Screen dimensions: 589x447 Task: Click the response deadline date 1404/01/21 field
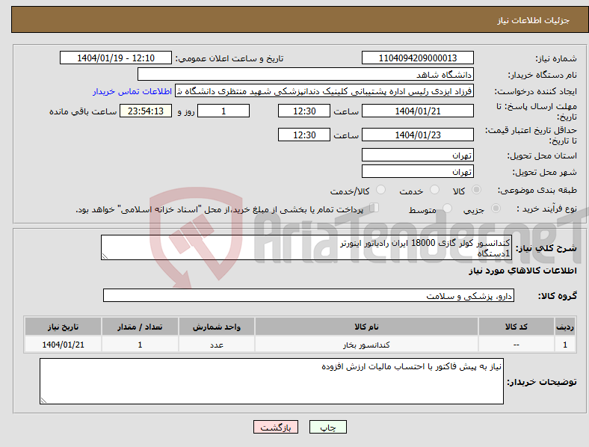(418, 111)
